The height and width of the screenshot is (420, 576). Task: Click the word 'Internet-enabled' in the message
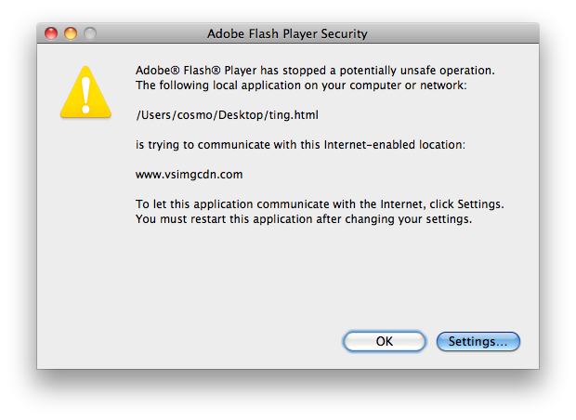(x=370, y=145)
